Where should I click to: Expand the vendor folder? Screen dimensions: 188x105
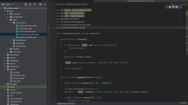[x=5, y=90]
